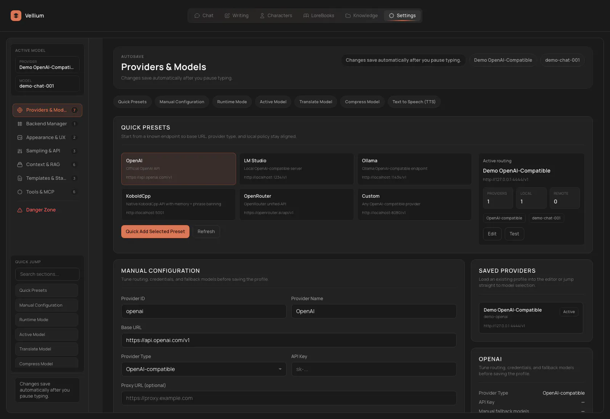Jump to Manual Configuration in Quick Jump
Viewport: 610px width, 419px height.
(x=47, y=305)
